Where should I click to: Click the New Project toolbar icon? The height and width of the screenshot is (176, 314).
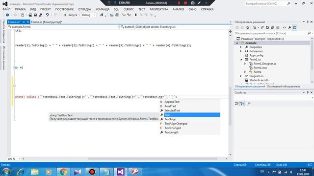(x=23, y=15)
